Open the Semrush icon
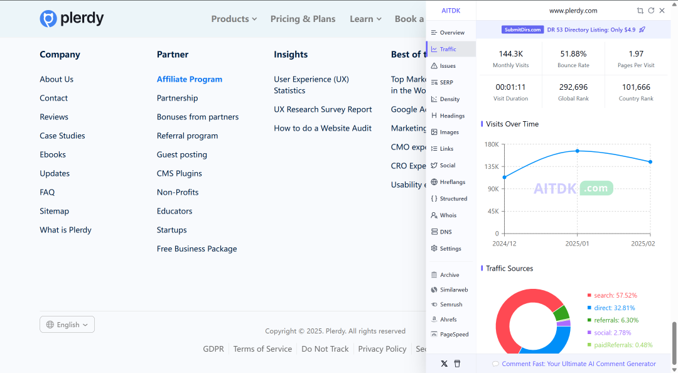Screen dimensions: 678x373 point(434,305)
